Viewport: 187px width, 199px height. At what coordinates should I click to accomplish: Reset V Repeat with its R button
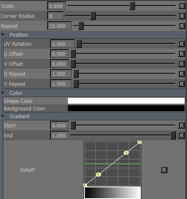pyautogui.click(x=182, y=84)
